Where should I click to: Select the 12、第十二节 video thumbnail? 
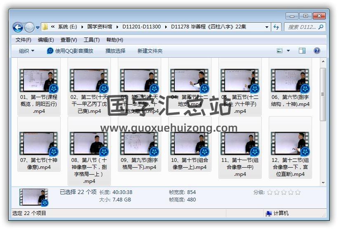(290, 143)
